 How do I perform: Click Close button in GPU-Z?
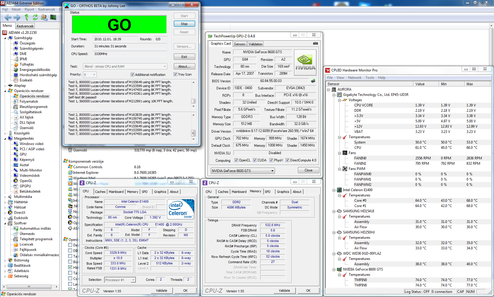pyautogui.click(x=308, y=170)
